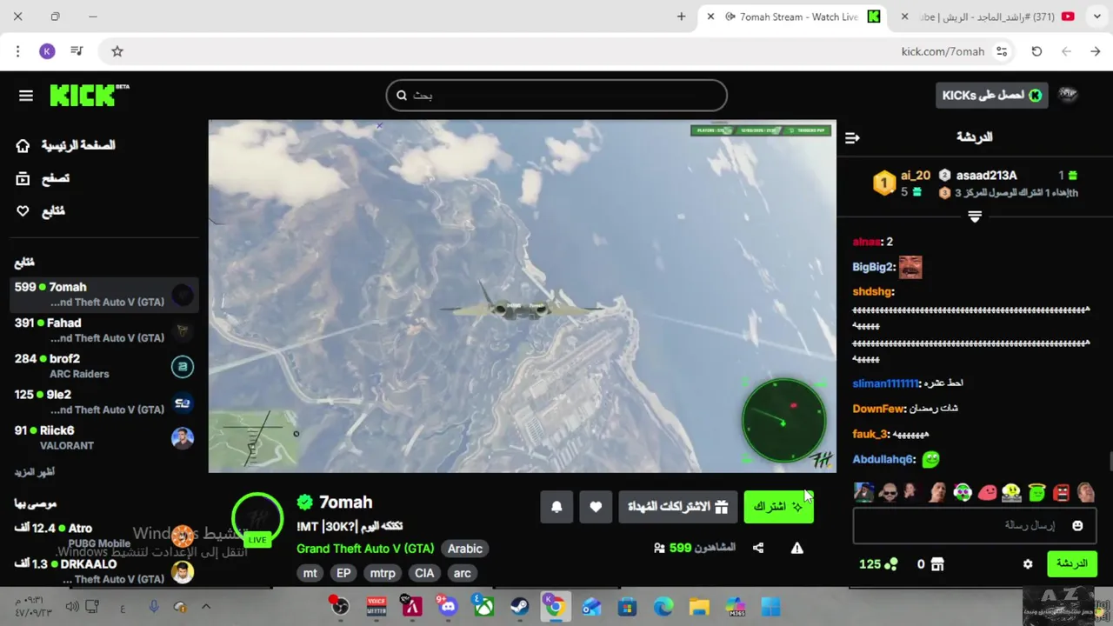Select the EP tag

pyautogui.click(x=343, y=573)
